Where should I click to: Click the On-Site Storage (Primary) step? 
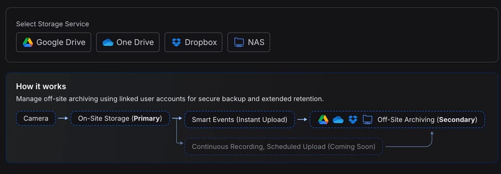tap(120, 118)
